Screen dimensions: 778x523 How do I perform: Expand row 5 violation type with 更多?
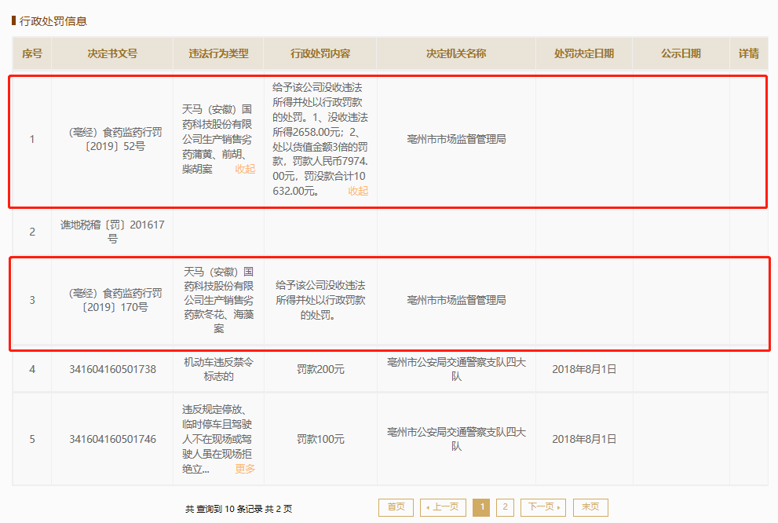tap(245, 469)
